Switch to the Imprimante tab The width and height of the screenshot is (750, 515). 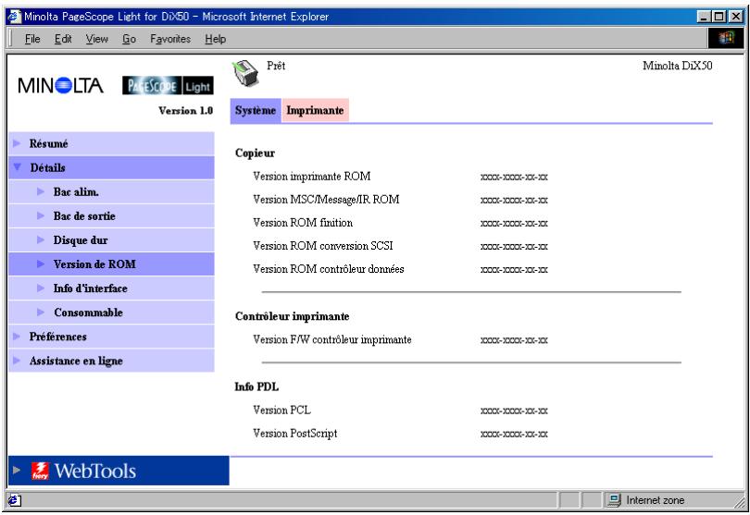315,110
